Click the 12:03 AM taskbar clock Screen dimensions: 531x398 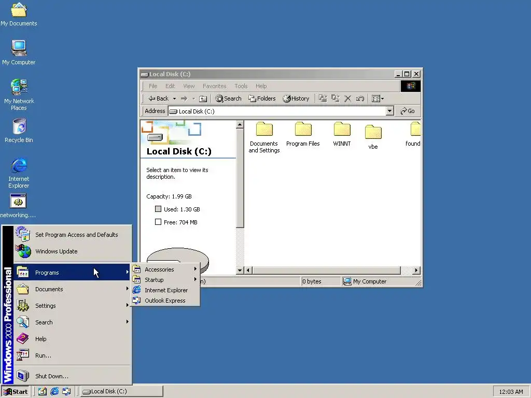pos(511,392)
